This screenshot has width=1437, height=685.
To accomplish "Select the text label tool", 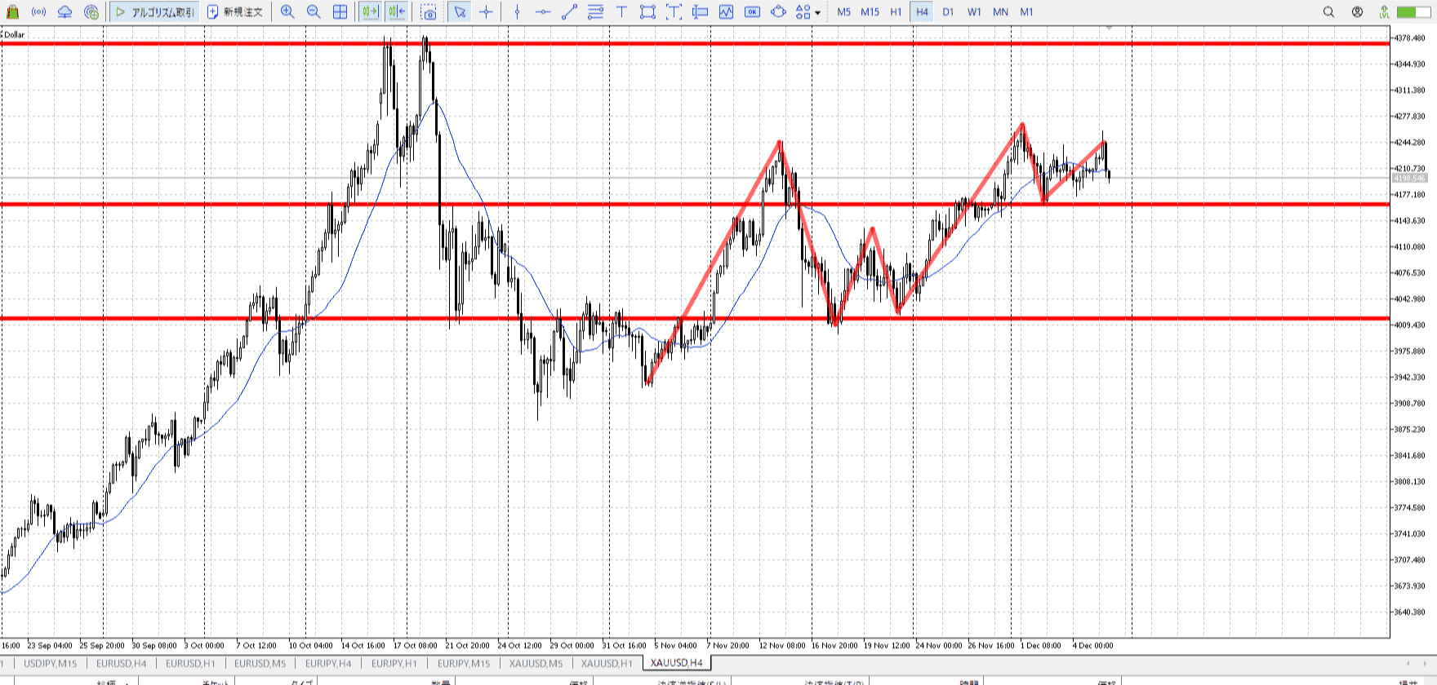I will [621, 12].
